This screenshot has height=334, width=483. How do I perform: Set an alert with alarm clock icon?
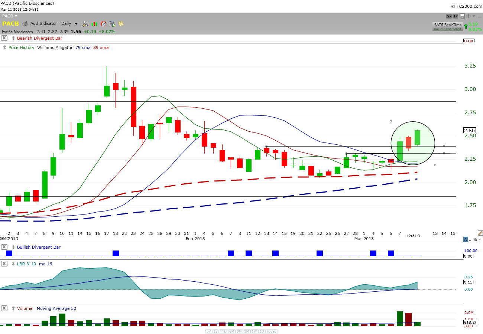(x=103, y=24)
